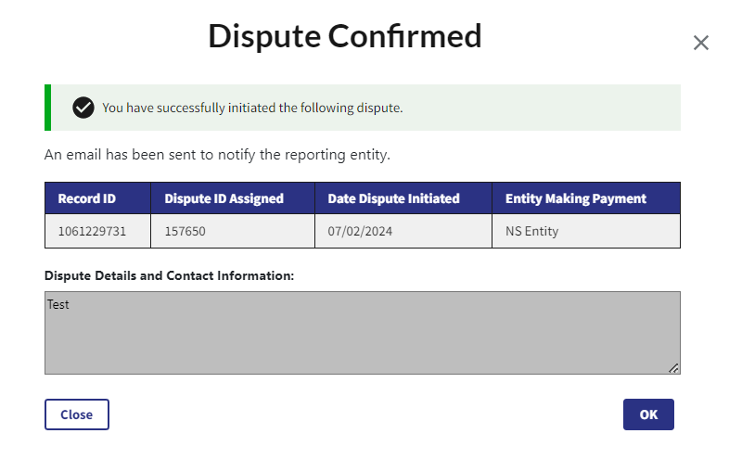Click the dispute ID value 157650

tap(185, 231)
